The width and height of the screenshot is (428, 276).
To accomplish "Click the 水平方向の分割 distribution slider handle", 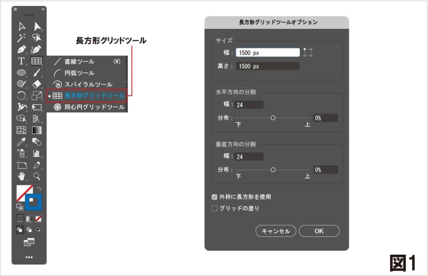I will 273,118.
